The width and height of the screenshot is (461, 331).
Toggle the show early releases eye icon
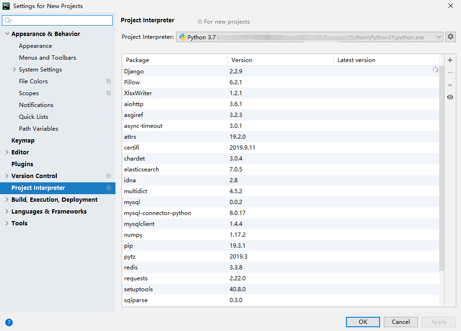(450, 97)
